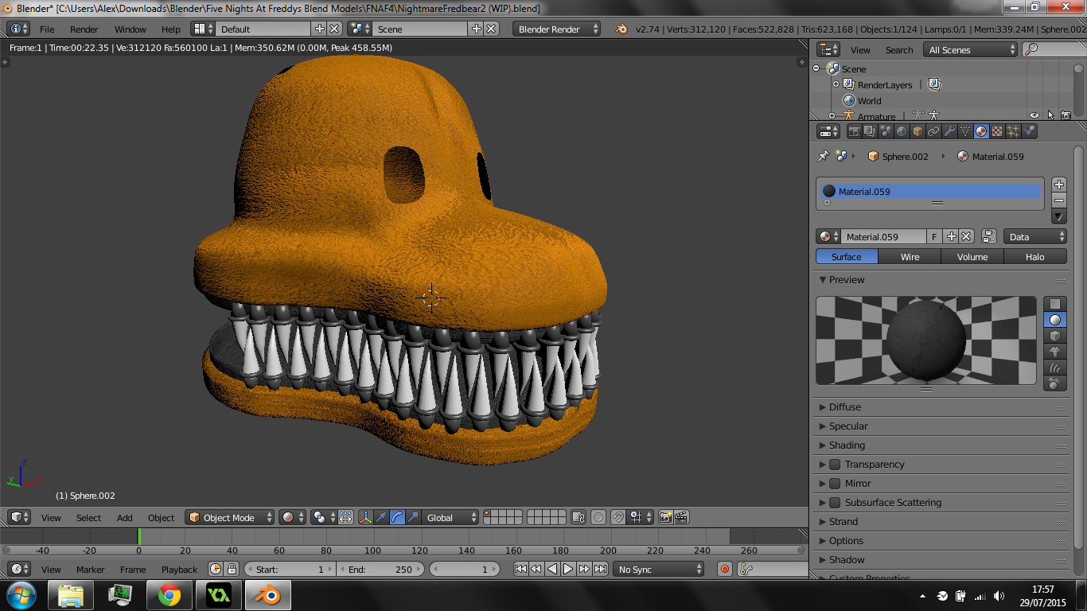Click the green current-frame marker in timeline
Viewport: 1087px width, 611px height.
coord(139,537)
